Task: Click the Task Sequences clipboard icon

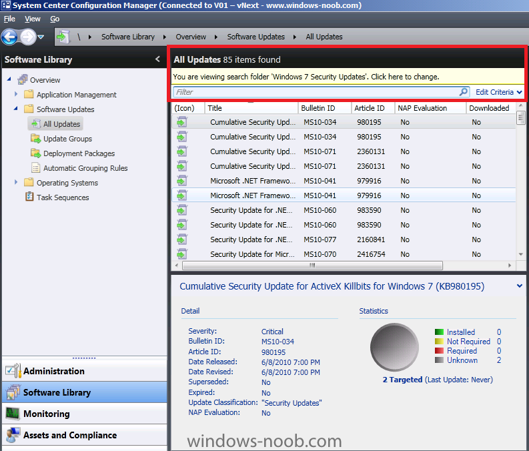Action: 29,196
